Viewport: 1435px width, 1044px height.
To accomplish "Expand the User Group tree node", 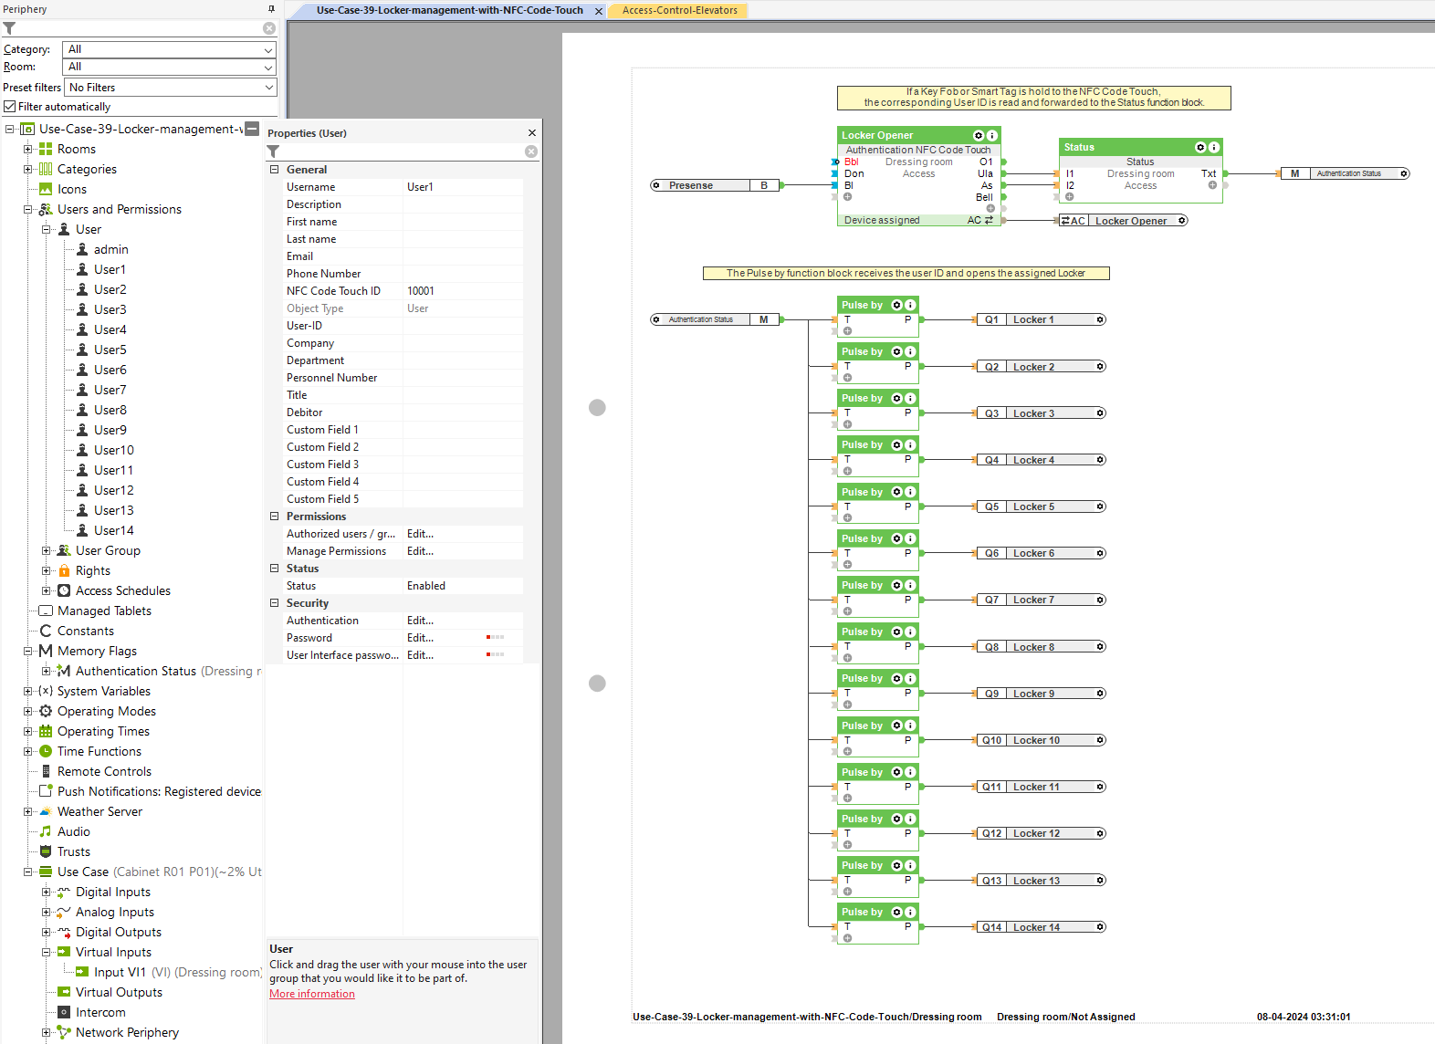I will tap(47, 550).
